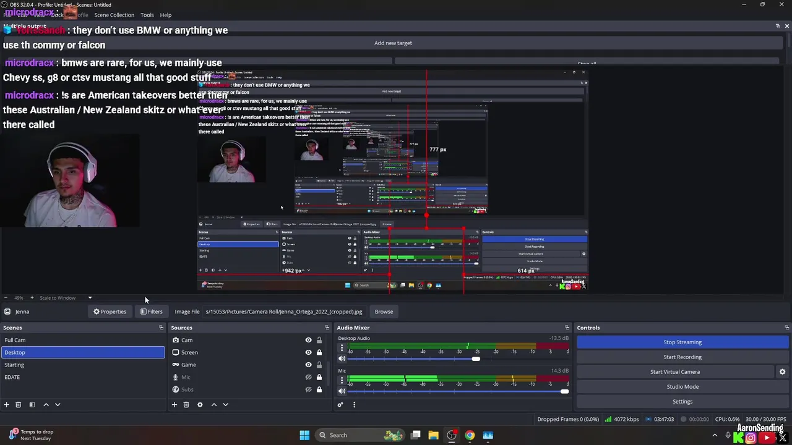Undock the Controls panel
The width and height of the screenshot is (792, 445).
786,328
